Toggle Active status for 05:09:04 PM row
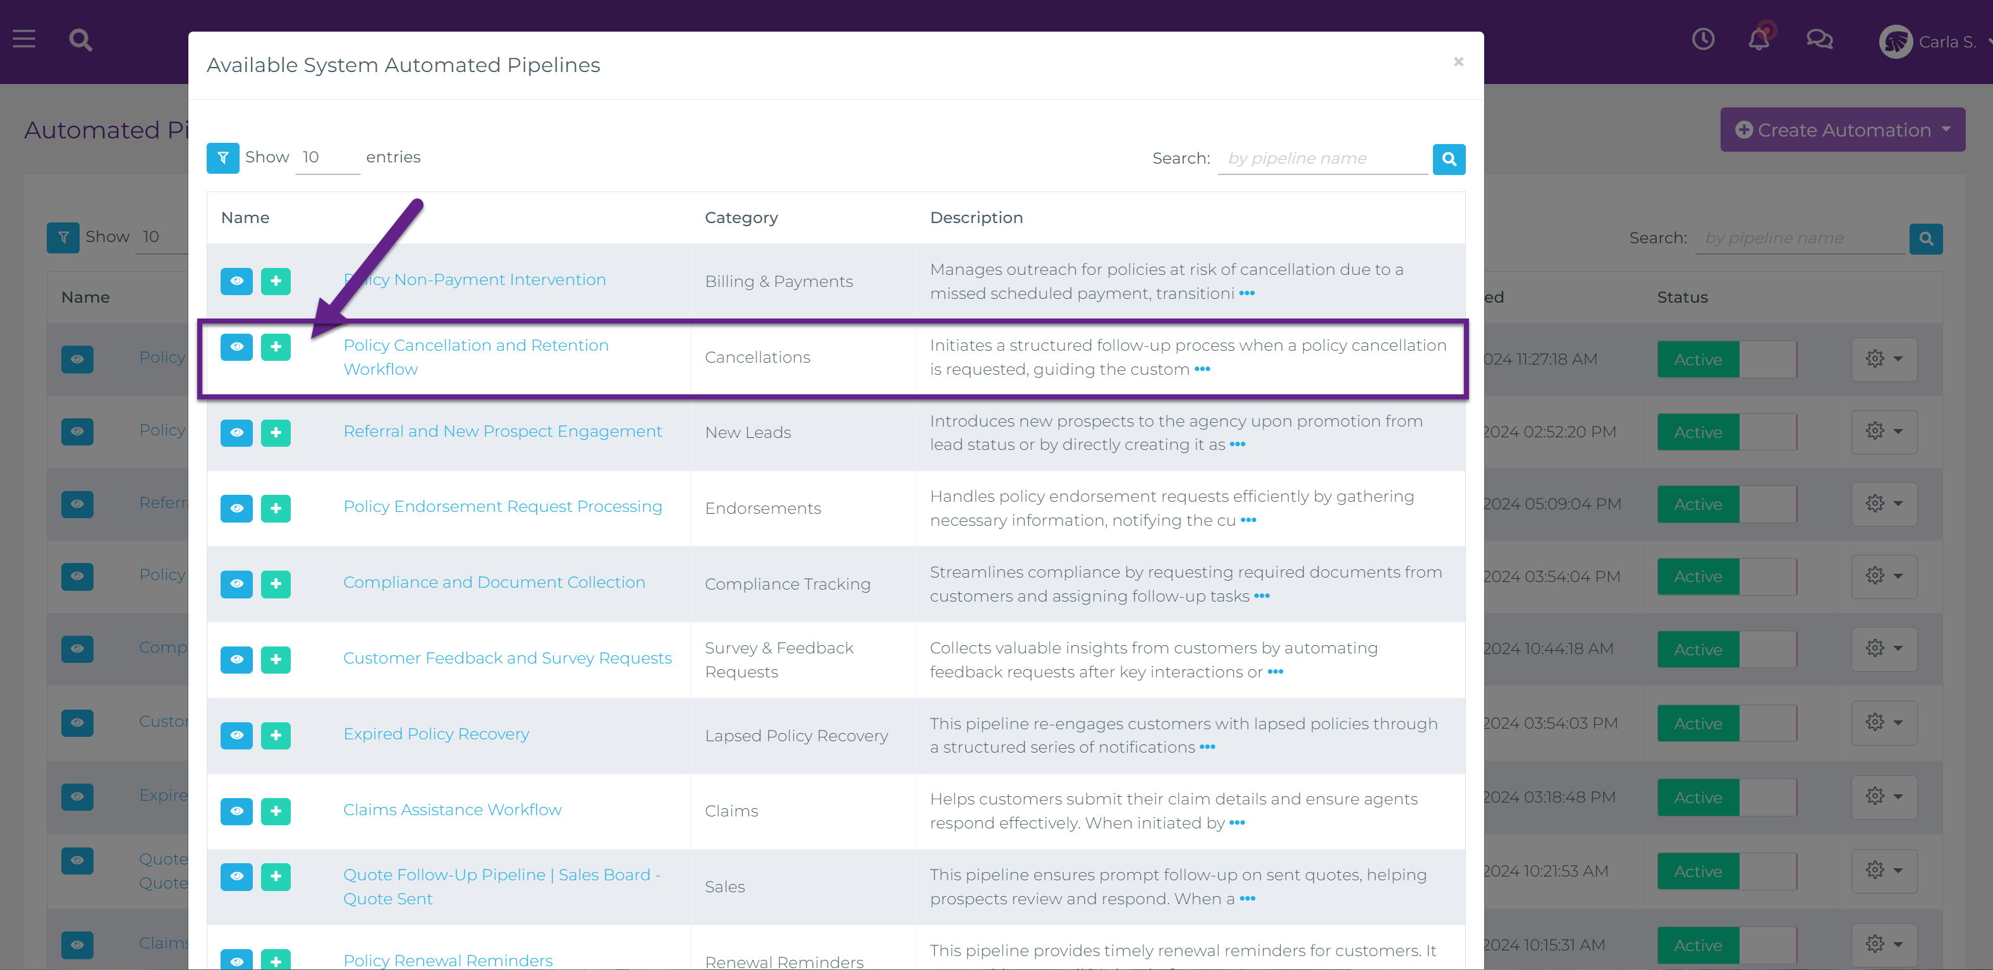Viewport: 1993px width, 970px height. tap(1727, 505)
